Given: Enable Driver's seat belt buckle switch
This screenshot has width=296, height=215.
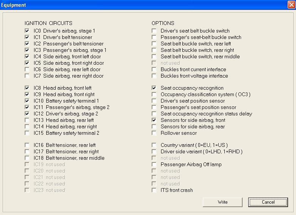Looking at the screenshot, I should (154, 31).
